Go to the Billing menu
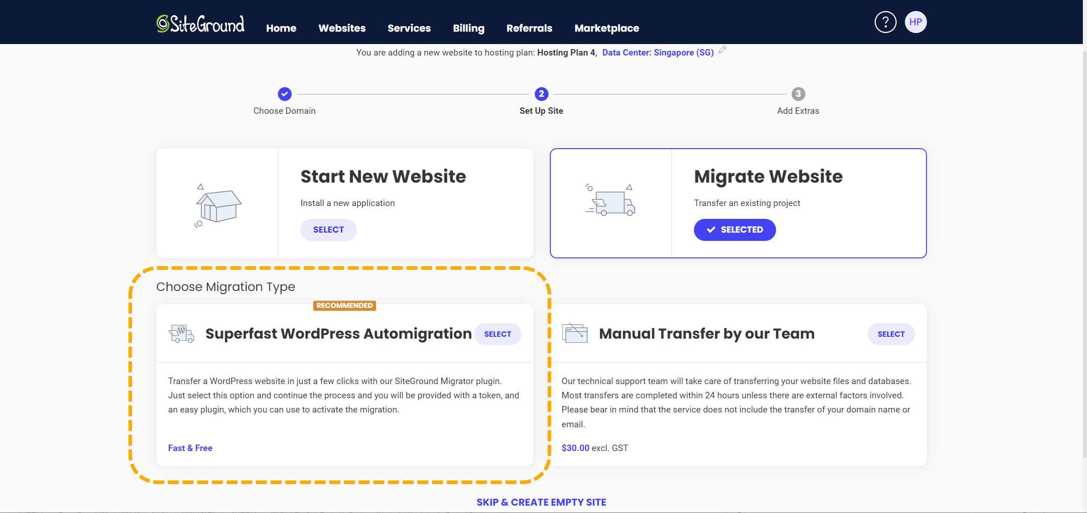This screenshot has width=1087, height=513. (468, 28)
